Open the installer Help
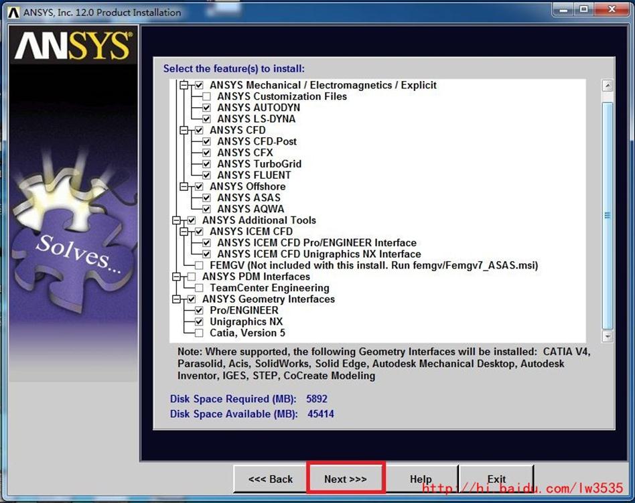 click(421, 479)
